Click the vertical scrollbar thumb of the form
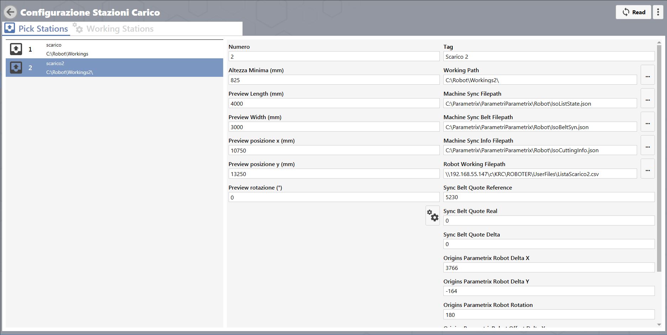Image resolution: width=667 pixels, height=335 pixels. click(659, 159)
